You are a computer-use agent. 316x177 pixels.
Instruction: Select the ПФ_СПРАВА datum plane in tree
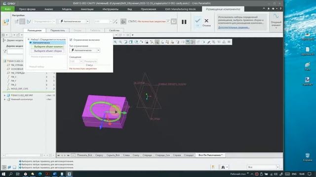[x=17, y=65]
